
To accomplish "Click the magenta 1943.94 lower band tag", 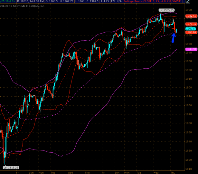I will pos(191,49).
